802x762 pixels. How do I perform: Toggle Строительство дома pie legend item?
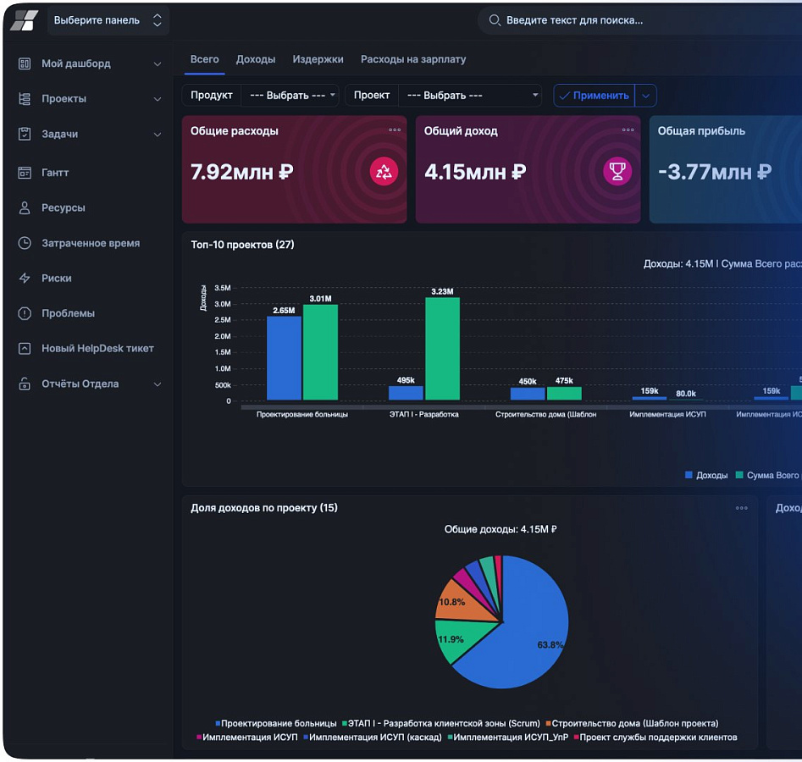coord(632,723)
